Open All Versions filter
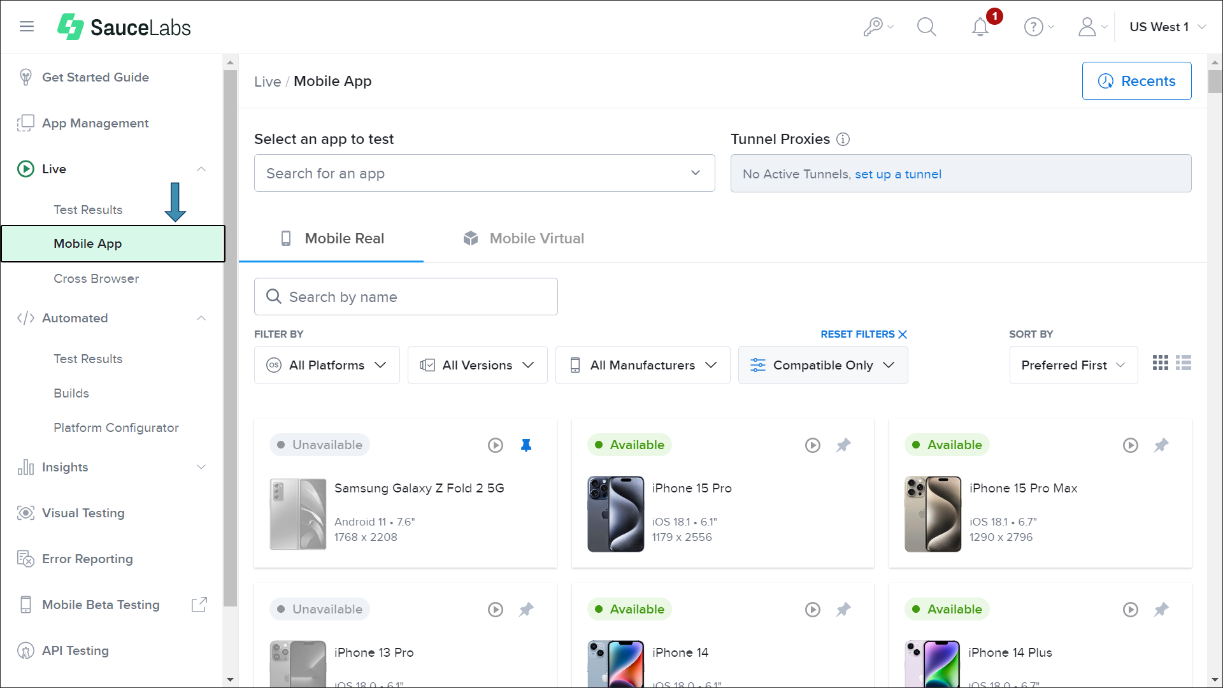The image size is (1223, 688). (477, 365)
